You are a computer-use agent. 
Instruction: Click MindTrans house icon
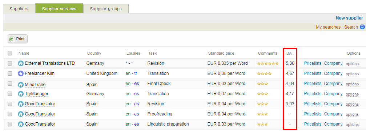tap(21, 84)
